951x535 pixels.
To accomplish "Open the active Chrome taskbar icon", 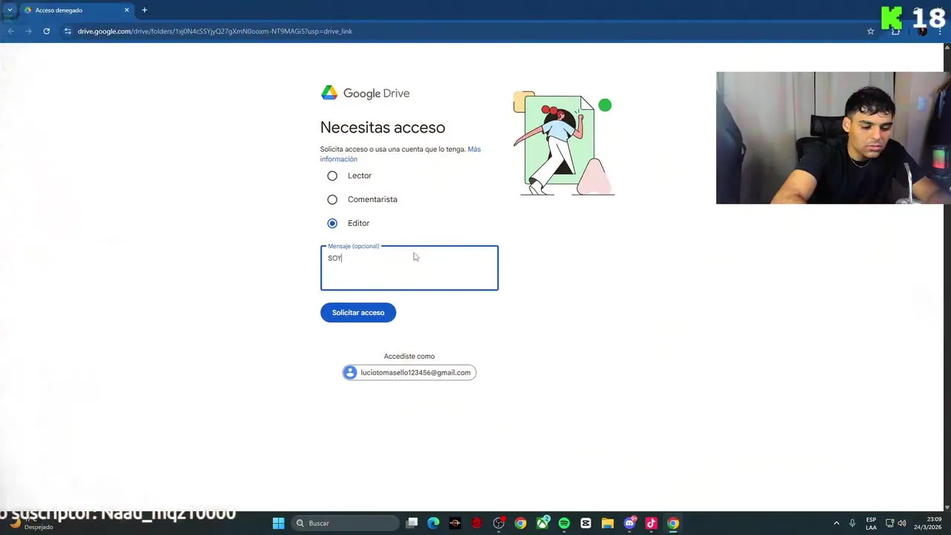I will 672,523.
